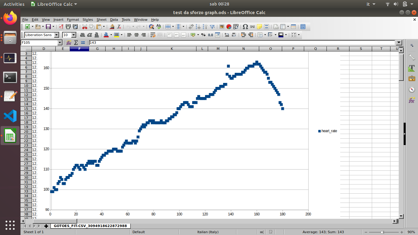Insert an image
This screenshot has width=418, height=235.
point(222,27)
